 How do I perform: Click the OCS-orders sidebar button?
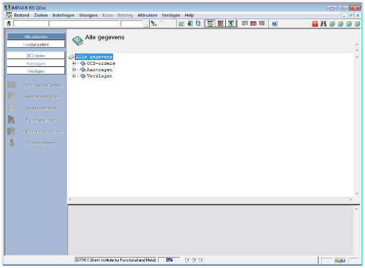point(36,56)
